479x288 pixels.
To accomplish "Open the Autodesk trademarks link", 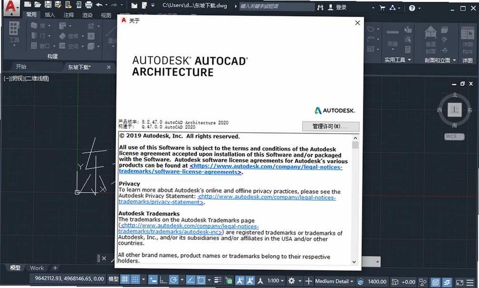I will tap(188, 229).
